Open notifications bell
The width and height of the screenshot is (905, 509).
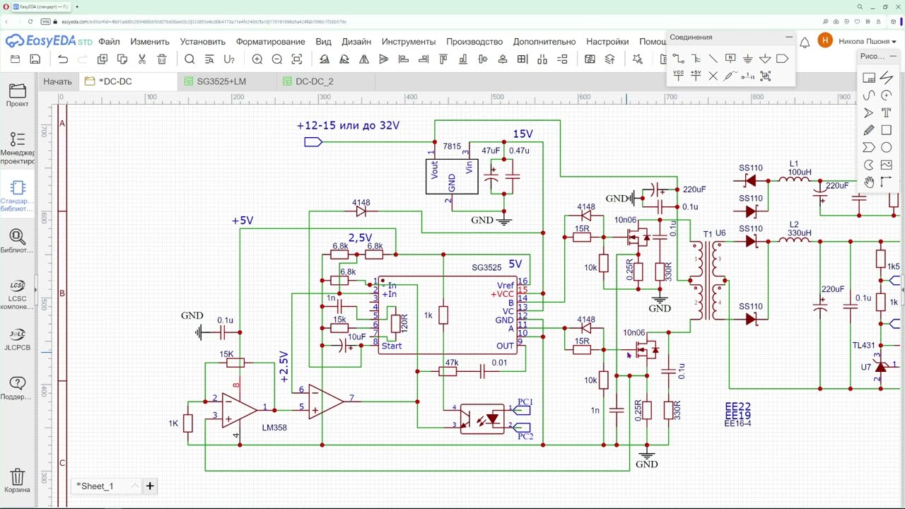[x=805, y=42]
